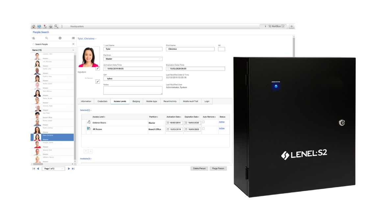Click Active status link for Exterior Doors

222,122
